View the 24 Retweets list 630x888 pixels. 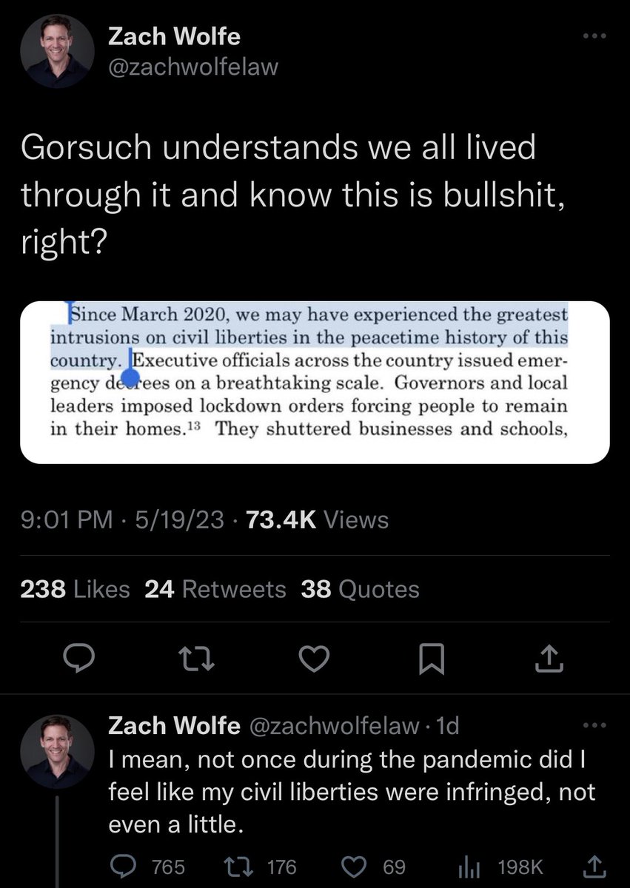pos(215,590)
